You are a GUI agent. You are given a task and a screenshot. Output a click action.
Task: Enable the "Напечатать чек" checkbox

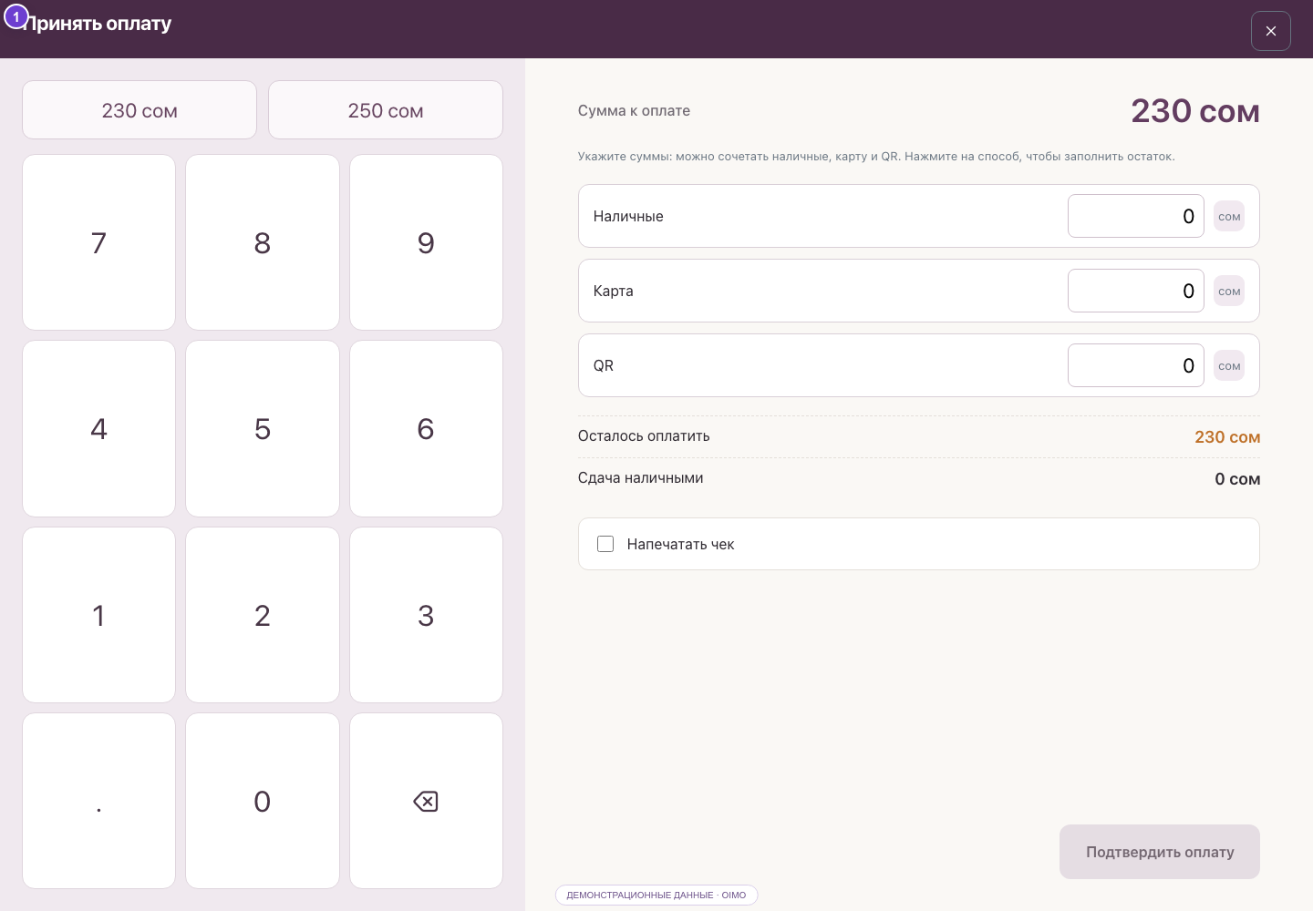pos(605,544)
